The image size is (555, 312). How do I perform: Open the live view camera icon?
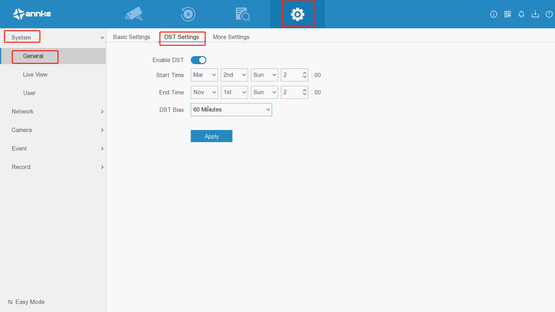pyautogui.click(x=134, y=14)
